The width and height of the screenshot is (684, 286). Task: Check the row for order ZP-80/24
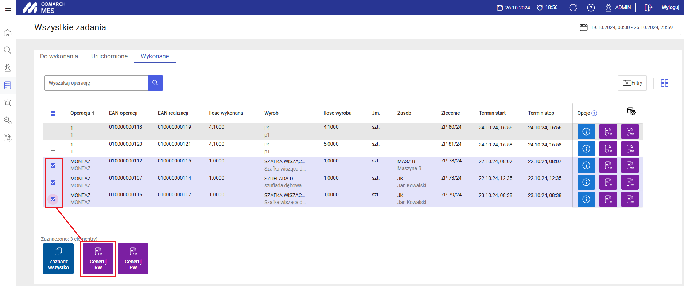tap(53, 132)
